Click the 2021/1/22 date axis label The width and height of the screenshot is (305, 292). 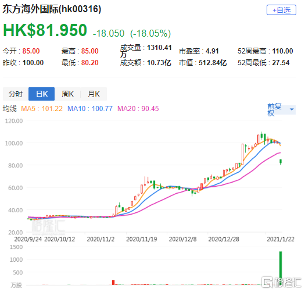(281, 239)
